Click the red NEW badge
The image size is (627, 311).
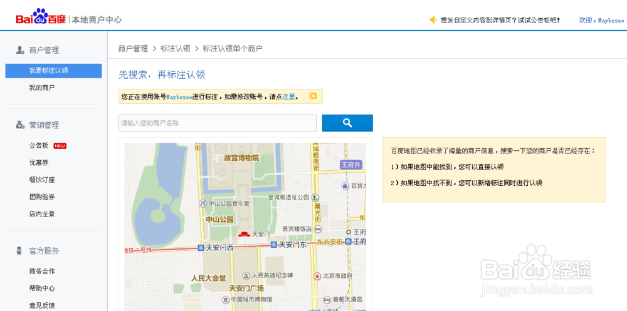[x=60, y=146]
